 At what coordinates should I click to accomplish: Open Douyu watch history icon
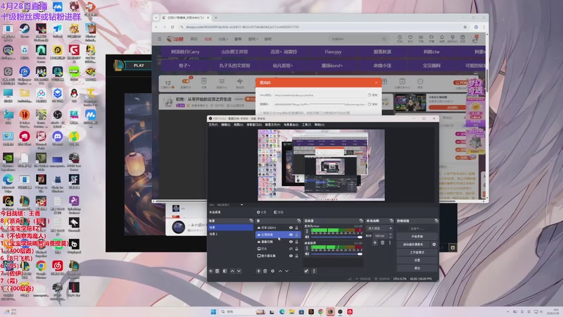coord(400,37)
